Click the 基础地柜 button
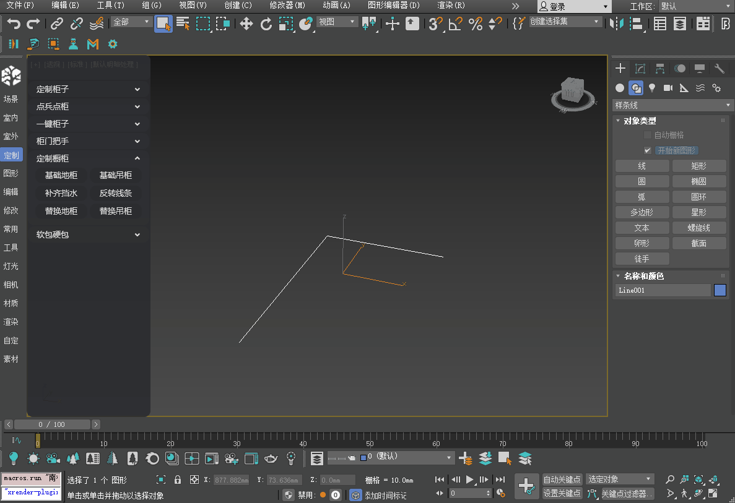Image resolution: width=735 pixels, height=503 pixels. pos(61,175)
